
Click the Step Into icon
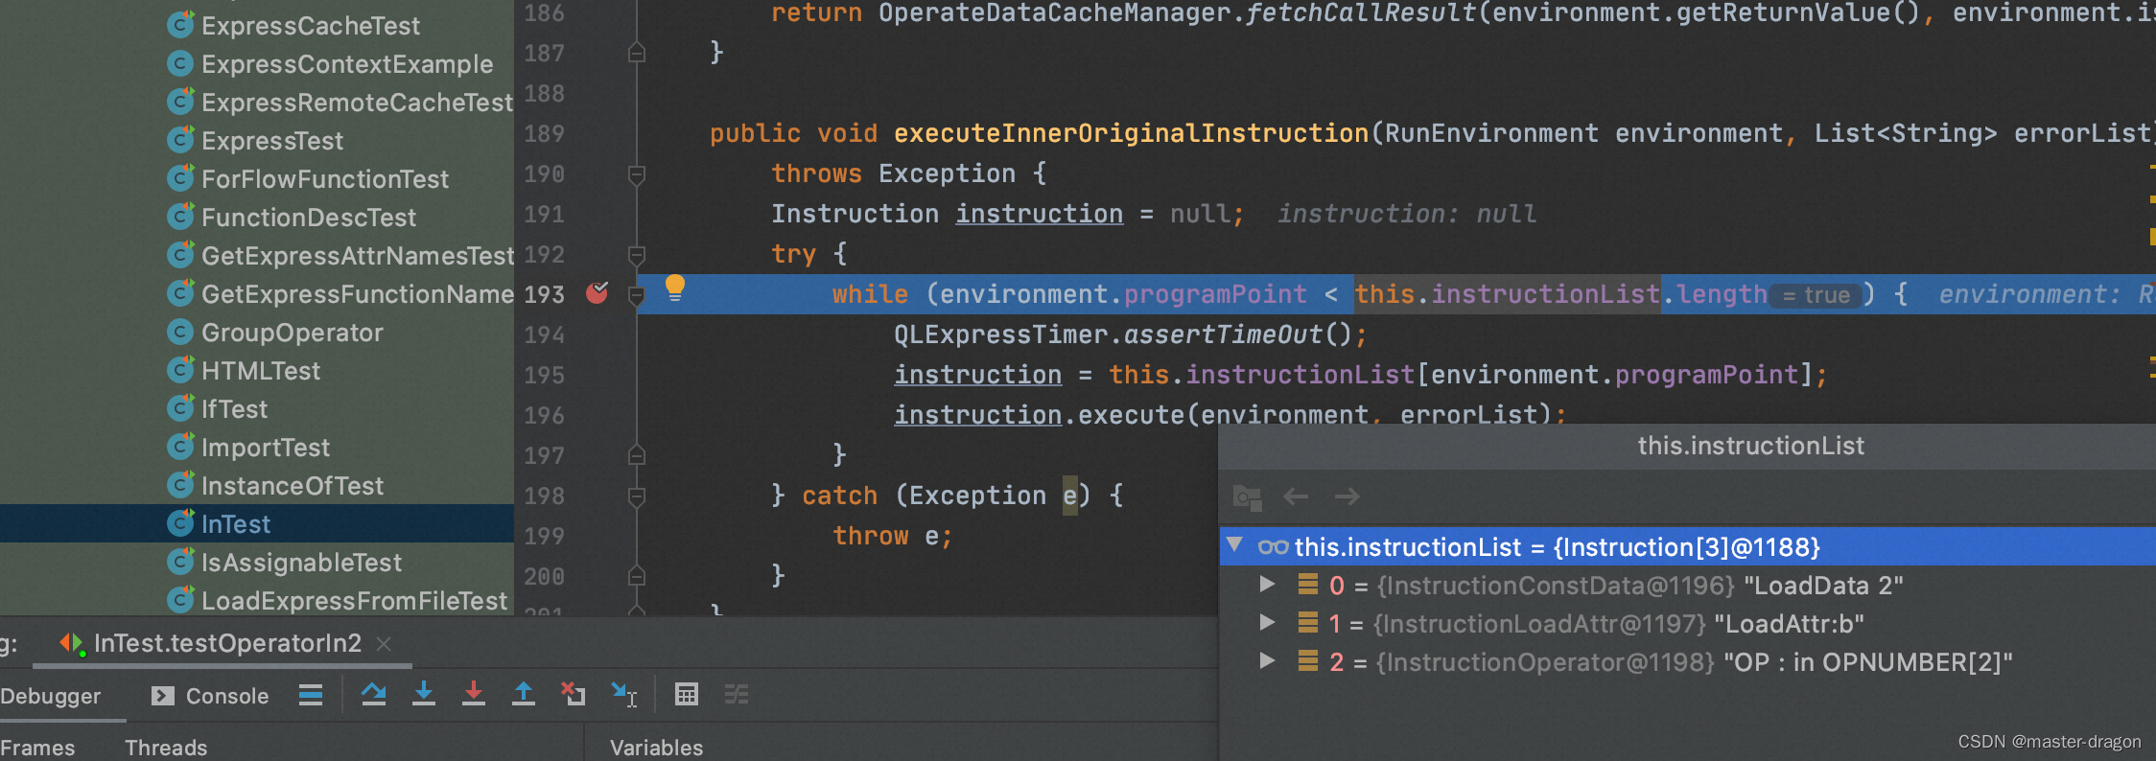424,694
